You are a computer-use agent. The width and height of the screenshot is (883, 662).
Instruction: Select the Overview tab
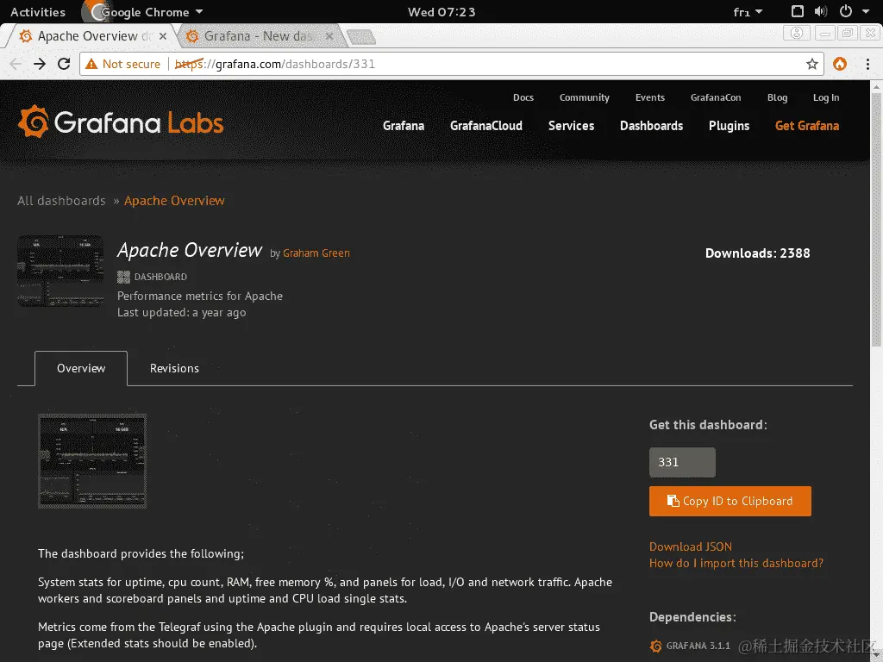click(81, 368)
